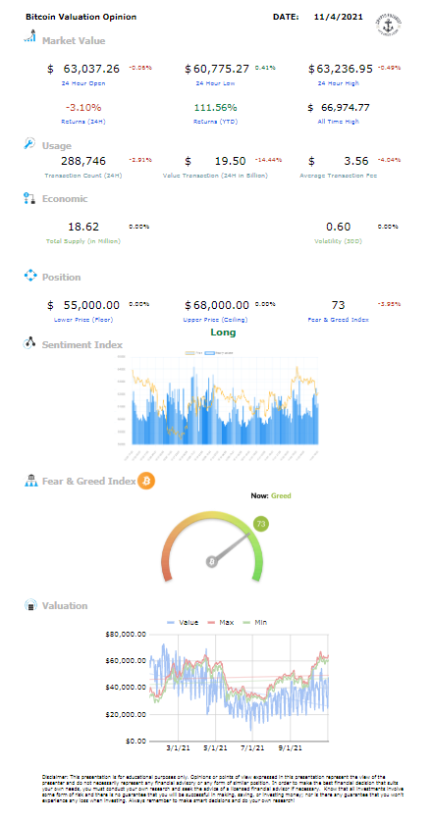Click the Bitcoin Valuation Opinion title
The width and height of the screenshot is (432, 821).
coord(81,17)
